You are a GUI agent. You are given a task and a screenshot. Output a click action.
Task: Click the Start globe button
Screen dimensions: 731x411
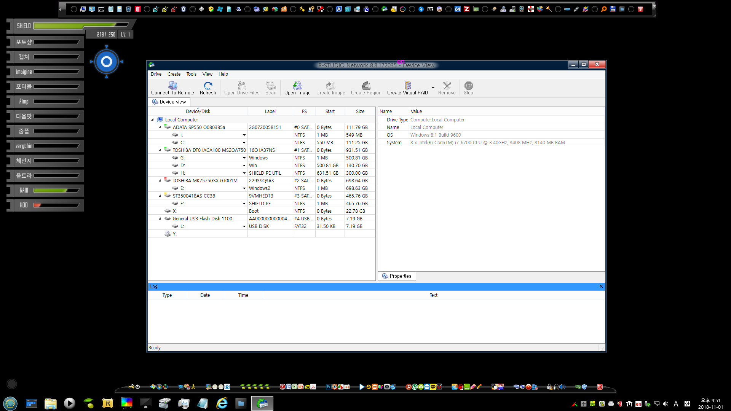(x=10, y=403)
